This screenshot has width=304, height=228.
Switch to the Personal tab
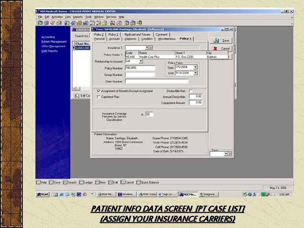[x=100, y=39]
